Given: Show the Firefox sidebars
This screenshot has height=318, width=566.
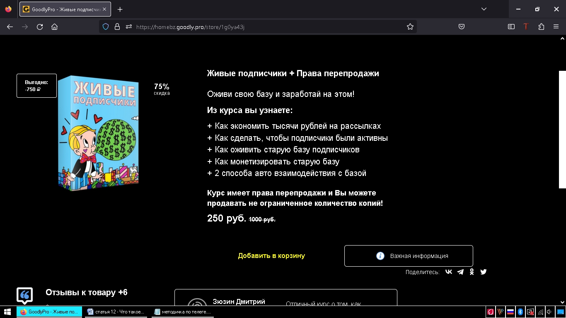Looking at the screenshot, I should (x=511, y=26).
